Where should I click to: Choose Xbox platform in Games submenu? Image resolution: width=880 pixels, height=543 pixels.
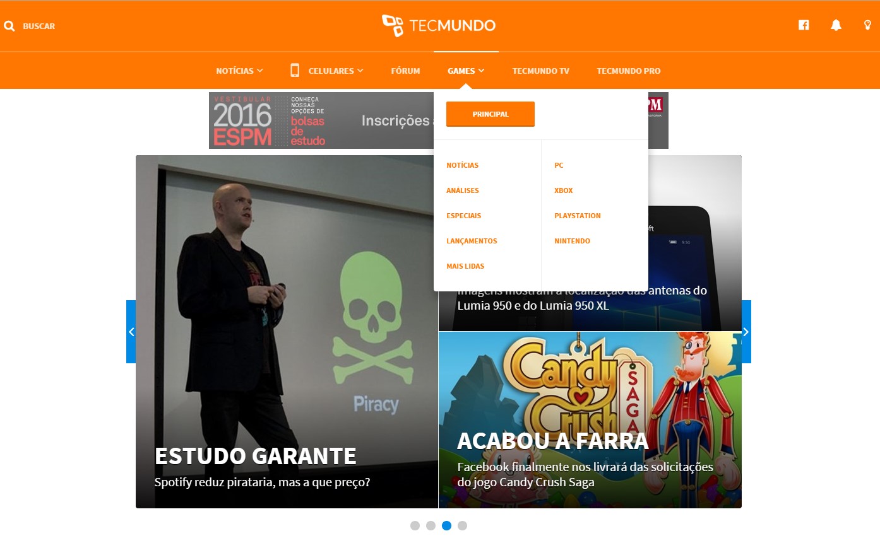pos(564,190)
